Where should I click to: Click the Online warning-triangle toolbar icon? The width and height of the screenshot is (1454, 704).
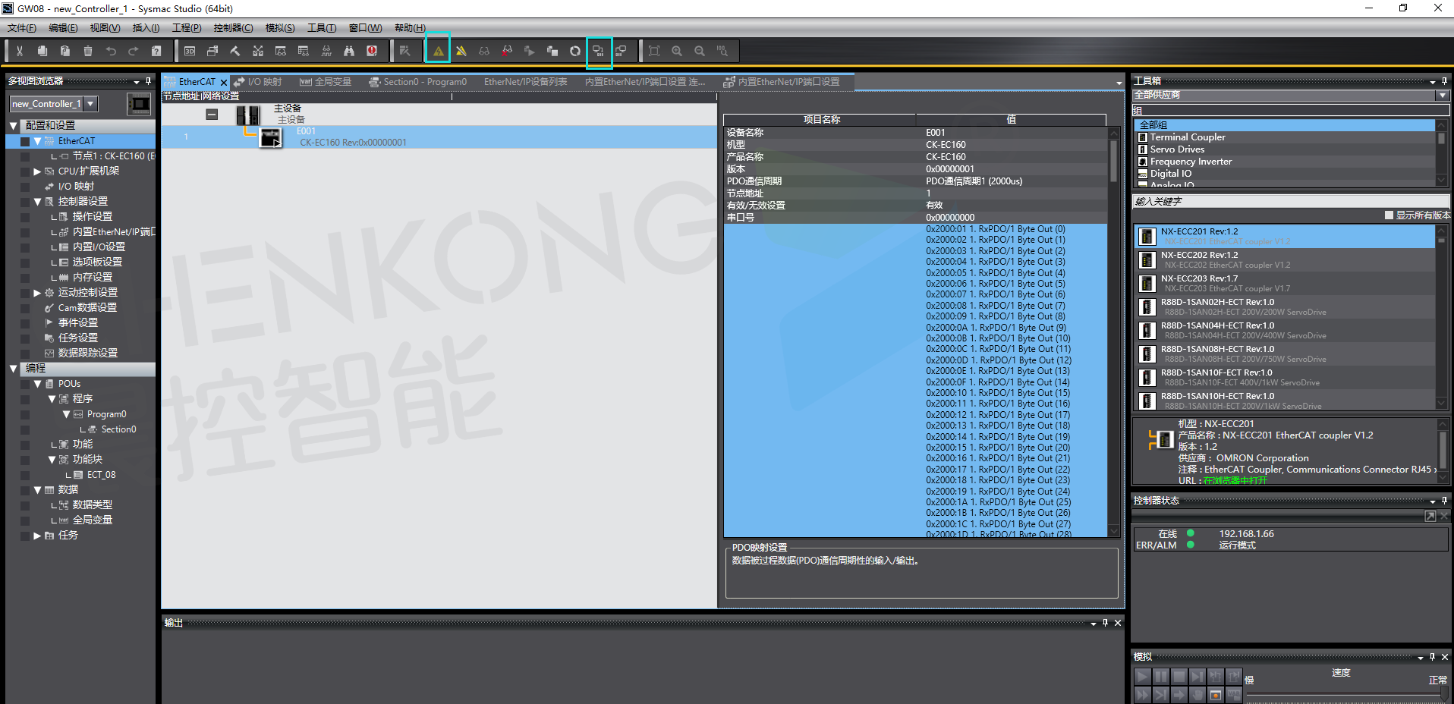point(438,51)
